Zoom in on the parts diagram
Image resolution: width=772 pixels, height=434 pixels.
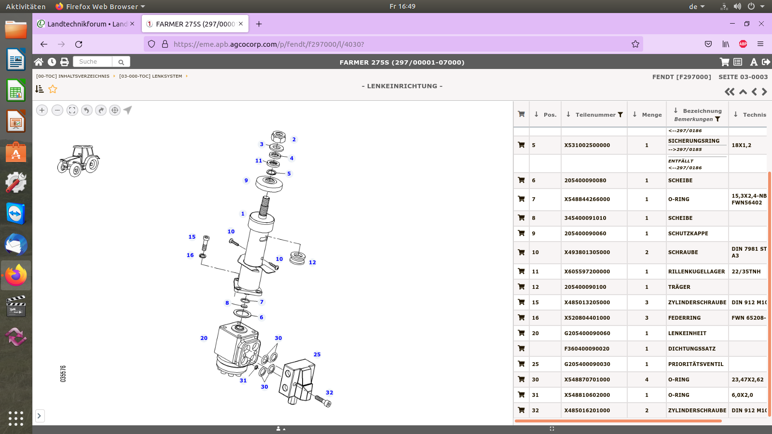click(x=42, y=110)
